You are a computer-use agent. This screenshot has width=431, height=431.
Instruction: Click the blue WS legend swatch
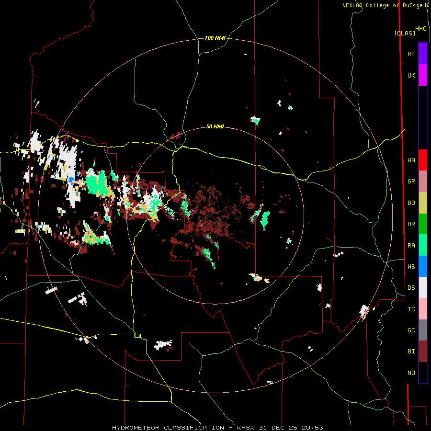pos(423,266)
